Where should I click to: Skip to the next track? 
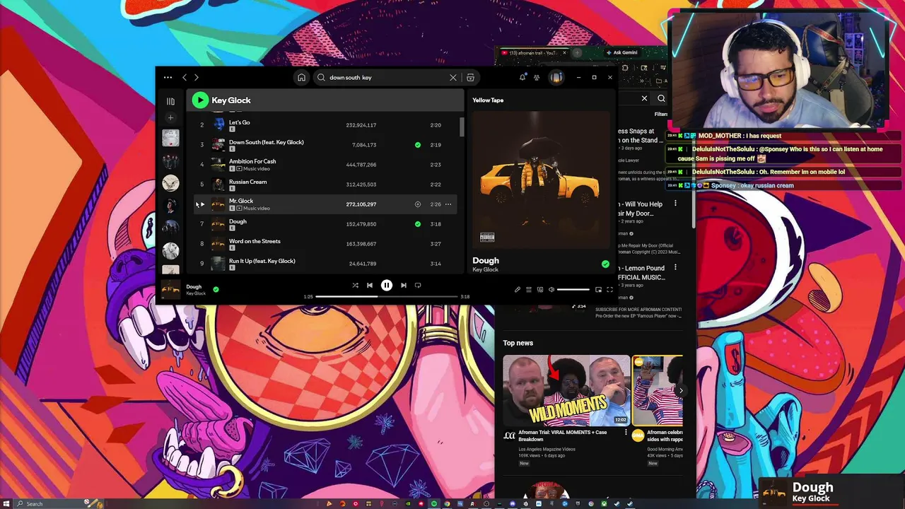click(x=404, y=286)
